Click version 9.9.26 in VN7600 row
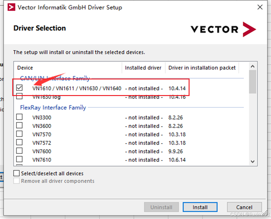 point(175,152)
